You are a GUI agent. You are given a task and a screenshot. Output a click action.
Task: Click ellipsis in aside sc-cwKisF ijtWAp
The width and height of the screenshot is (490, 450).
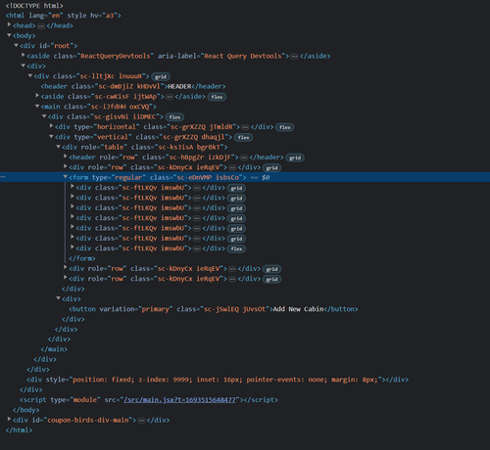pos(170,97)
